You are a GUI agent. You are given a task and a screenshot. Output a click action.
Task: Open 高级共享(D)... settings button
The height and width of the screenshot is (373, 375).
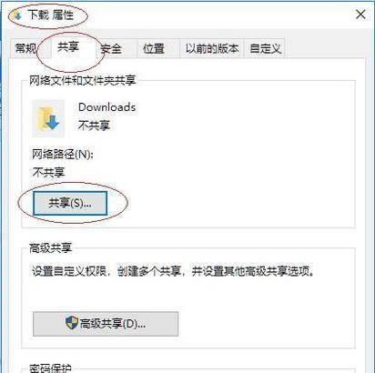pos(106,324)
